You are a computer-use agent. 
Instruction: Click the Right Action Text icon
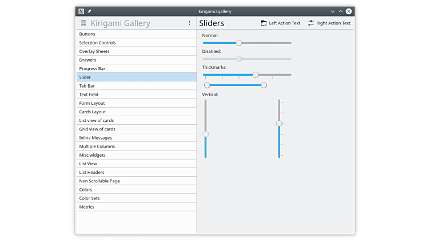[311, 23]
